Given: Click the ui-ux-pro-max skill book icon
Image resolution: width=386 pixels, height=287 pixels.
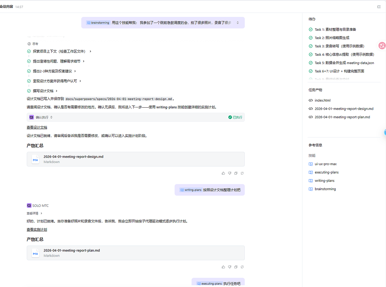Looking at the screenshot, I should 310,164.
